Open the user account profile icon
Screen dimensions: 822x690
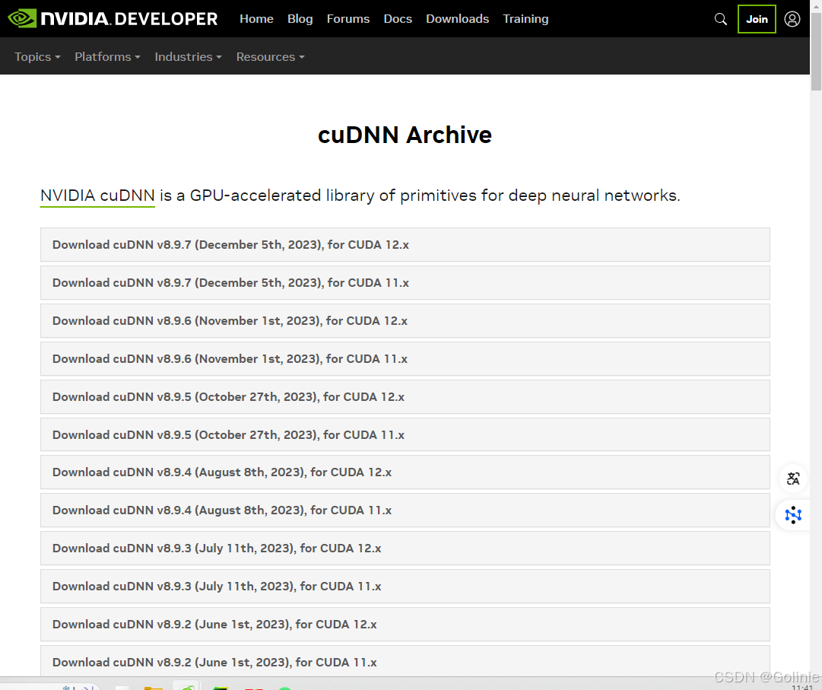point(792,19)
